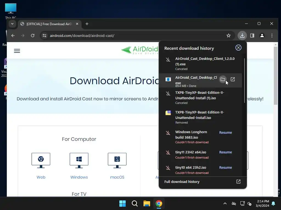Viewport: 281px width, 210px height.
Task: Show AirDroid_Cast_Desktop exe in folder
Action: point(223,79)
